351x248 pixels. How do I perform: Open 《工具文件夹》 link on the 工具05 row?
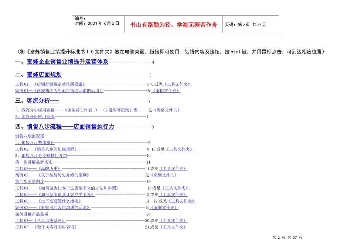click(173, 194)
